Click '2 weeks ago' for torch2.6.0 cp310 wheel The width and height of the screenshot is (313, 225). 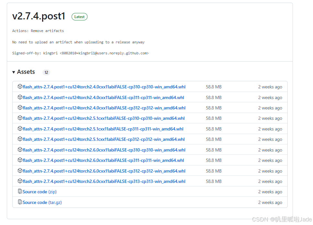point(270,150)
